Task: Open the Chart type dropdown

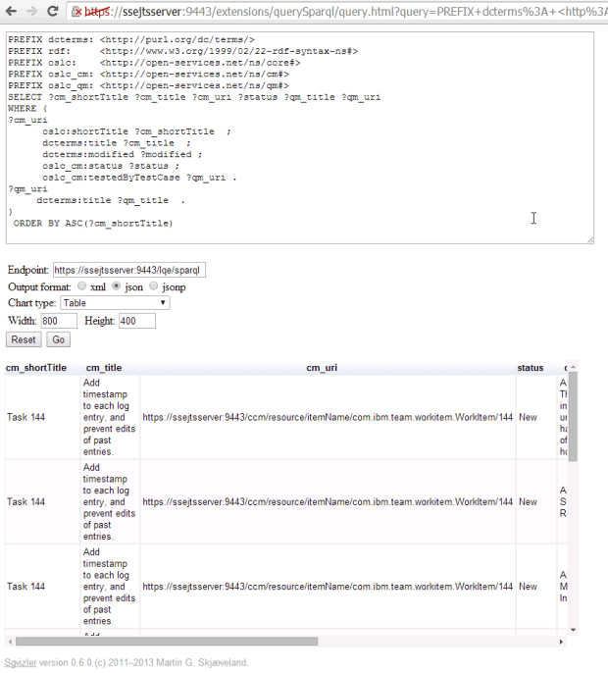Action: coord(115,303)
